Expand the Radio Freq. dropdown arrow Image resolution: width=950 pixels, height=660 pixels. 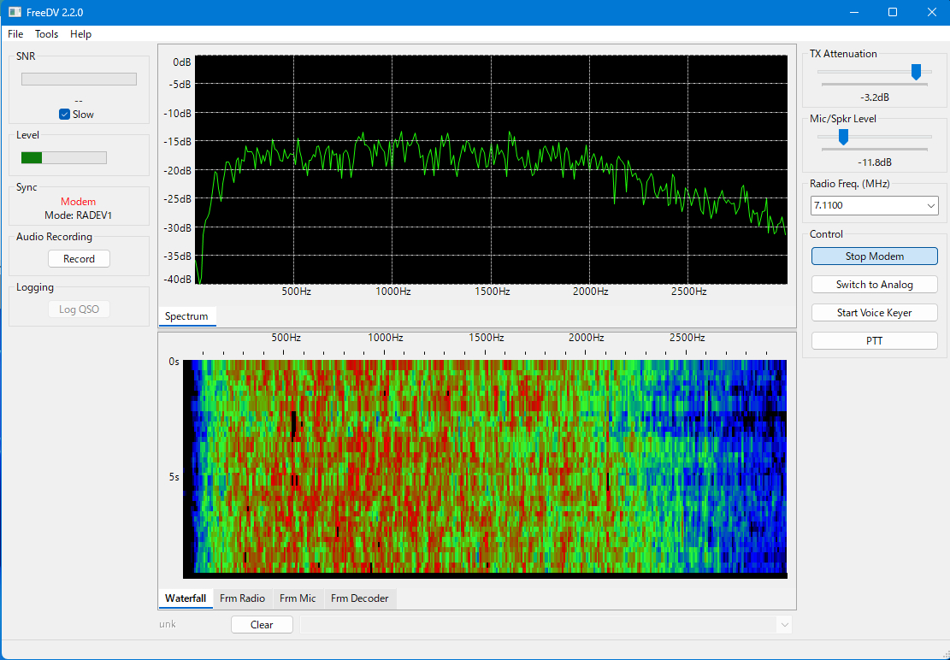click(930, 206)
